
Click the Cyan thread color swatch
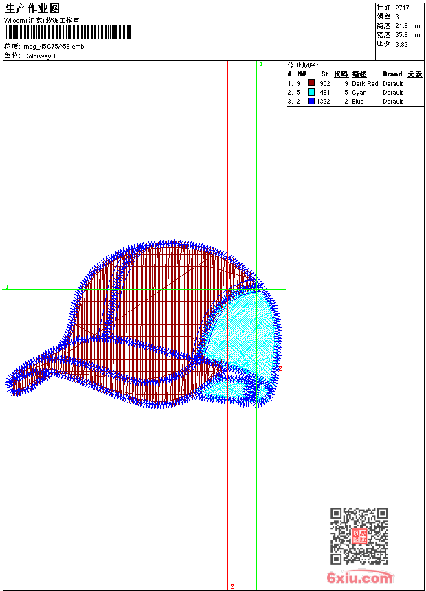point(311,92)
